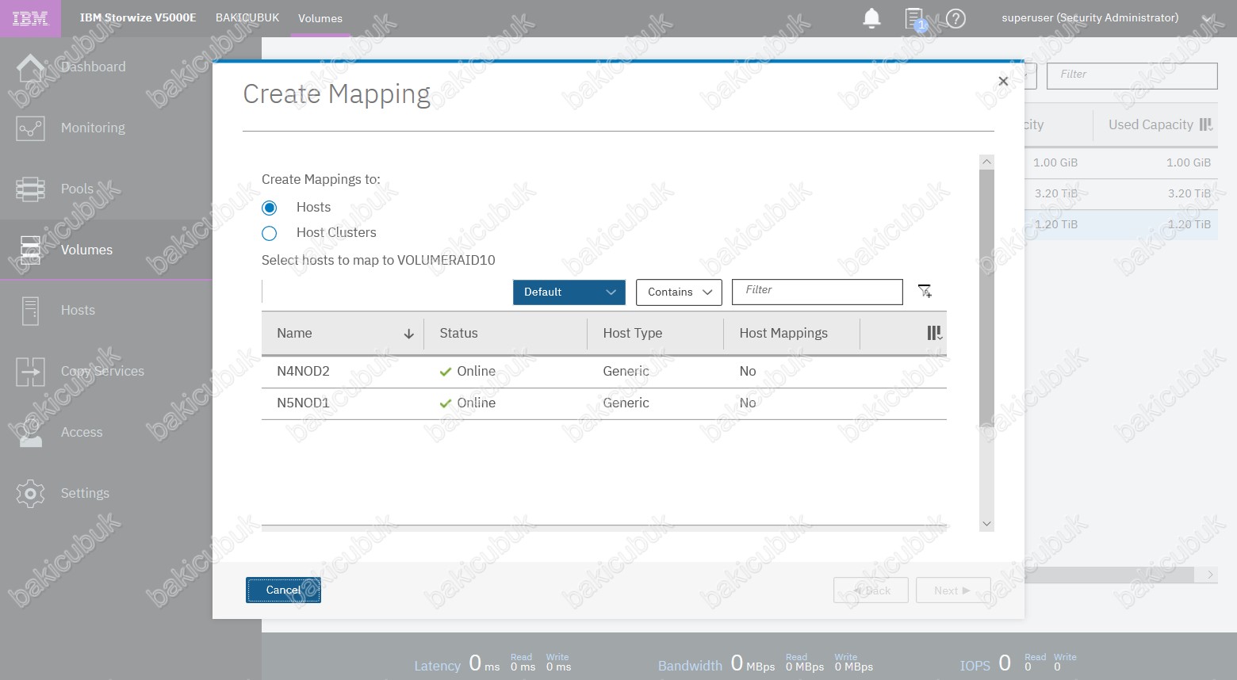
Task: Click the 3.20 TiB used capacity value
Action: point(1189,193)
